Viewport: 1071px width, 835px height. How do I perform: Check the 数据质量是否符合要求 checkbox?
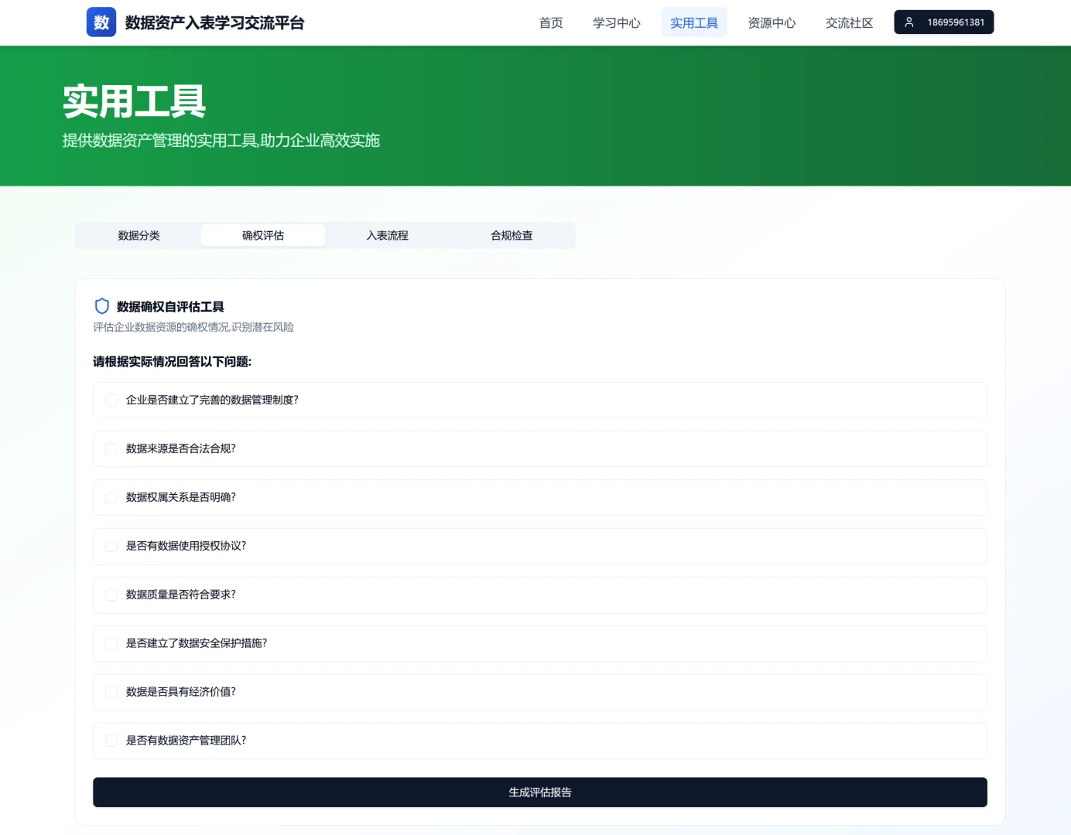tap(111, 595)
